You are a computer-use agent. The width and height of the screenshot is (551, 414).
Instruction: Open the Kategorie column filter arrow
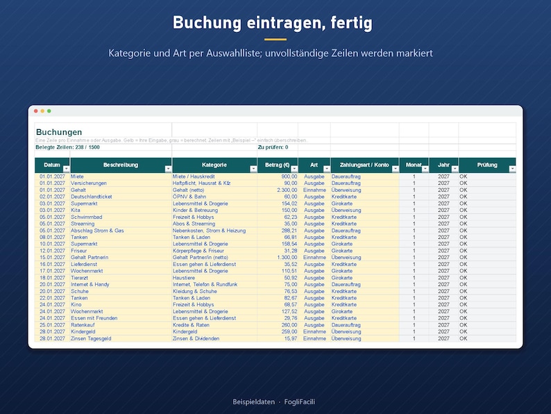[x=253, y=169]
